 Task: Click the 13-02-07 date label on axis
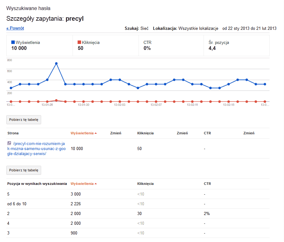click(156, 105)
